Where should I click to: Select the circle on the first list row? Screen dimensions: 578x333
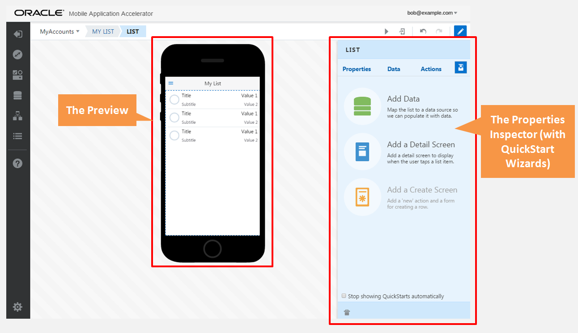pos(174,100)
